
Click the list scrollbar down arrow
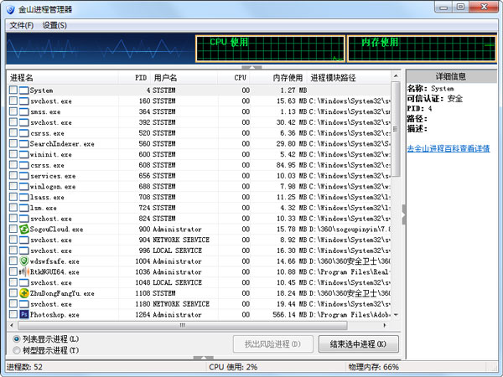(396, 315)
